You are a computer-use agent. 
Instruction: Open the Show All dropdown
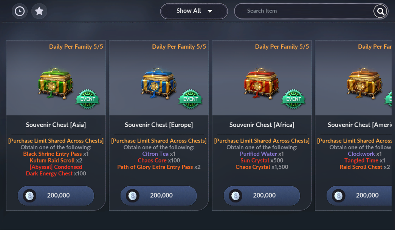[x=194, y=11]
